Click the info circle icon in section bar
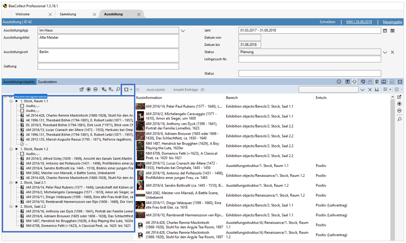Screen dimensions: 406x243 tap(339, 82)
